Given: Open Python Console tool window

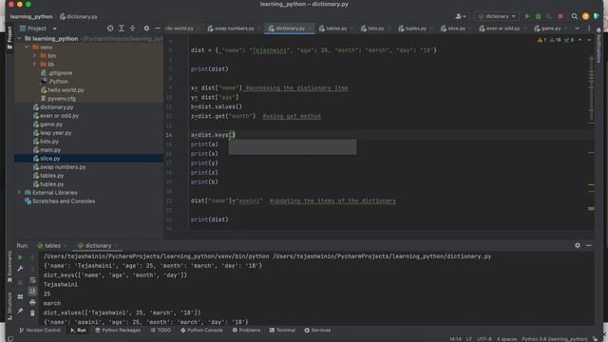Looking at the screenshot, I should click(x=201, y=330).
